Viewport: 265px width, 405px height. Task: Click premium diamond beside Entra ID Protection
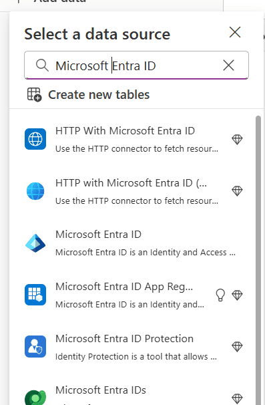(x=237, y=347)
